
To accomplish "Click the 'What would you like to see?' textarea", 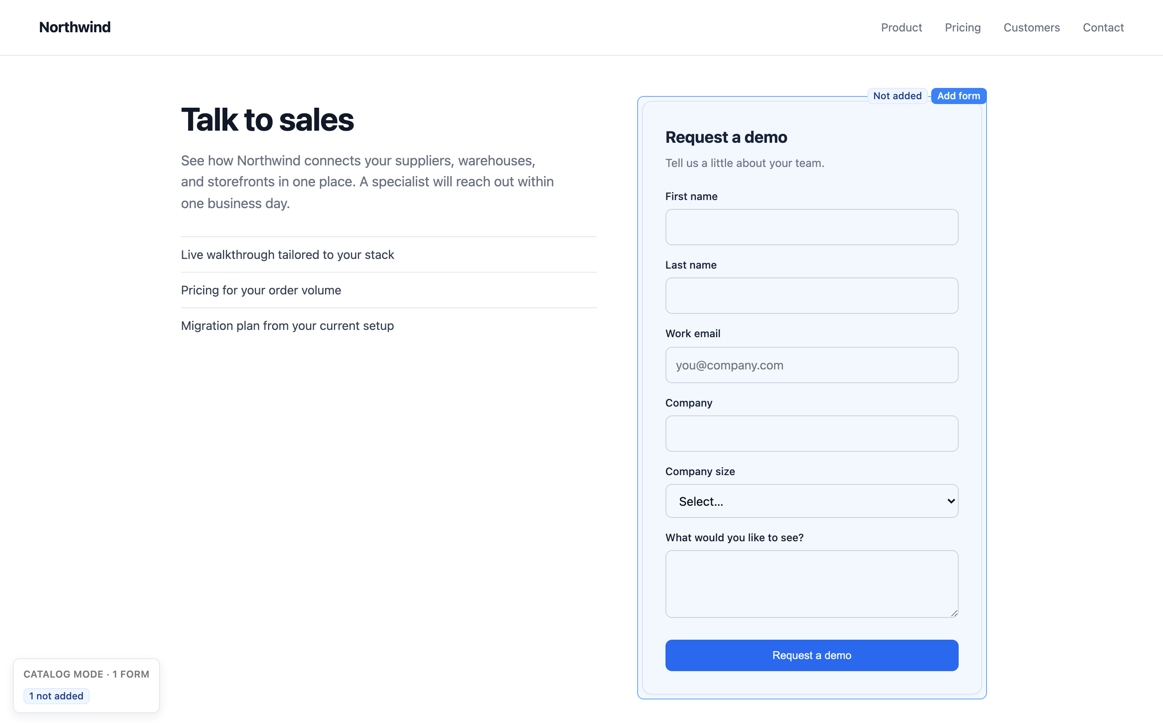I will (x=812, y=584).
